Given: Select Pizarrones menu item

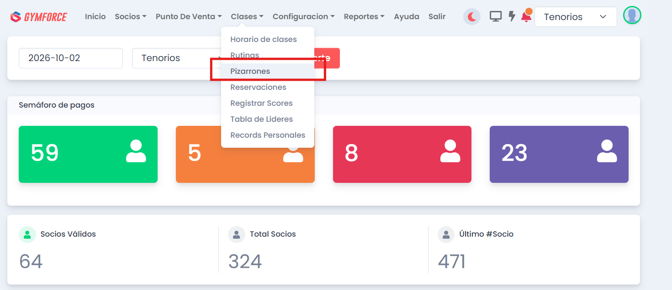Looking at the screenshot, I should [x=268, y=71].
